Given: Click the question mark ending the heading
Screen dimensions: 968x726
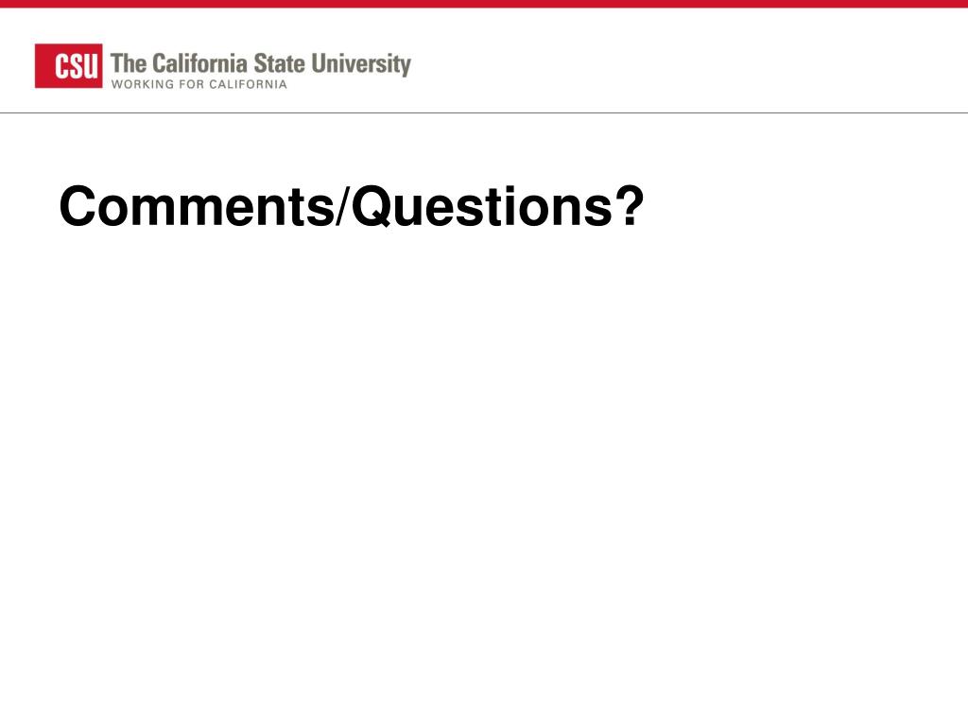Looking at the screenshot, I should [x=629, y=205].
